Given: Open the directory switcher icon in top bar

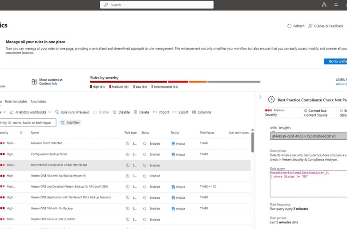Looking at the screenshot, I should point(324,5).
